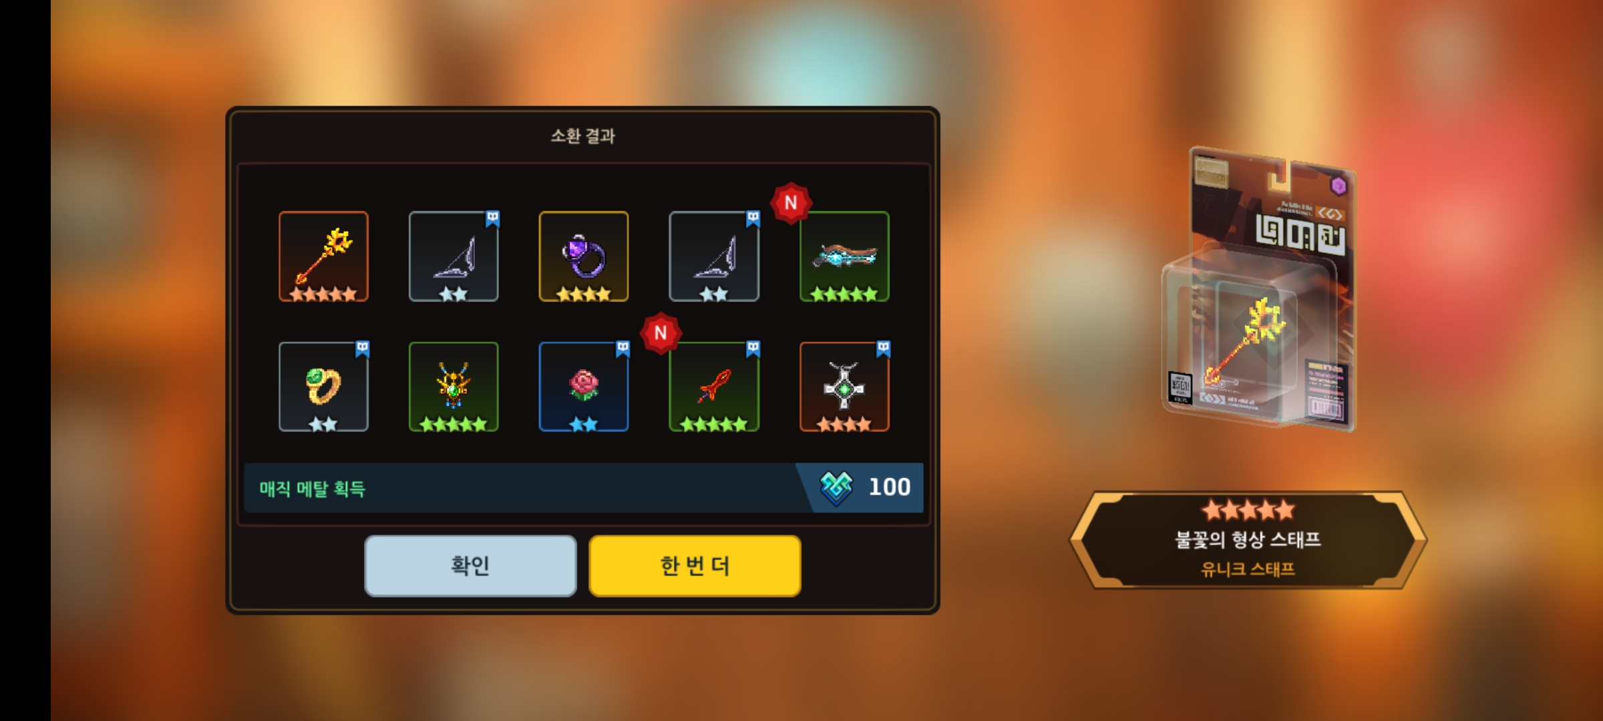The width and height of the screenshot is (1603, 721).
Task: Click the blue bookmark on the rose item
Action: [622, 348]
